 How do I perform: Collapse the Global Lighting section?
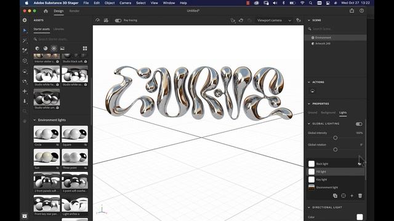(309, 123)
